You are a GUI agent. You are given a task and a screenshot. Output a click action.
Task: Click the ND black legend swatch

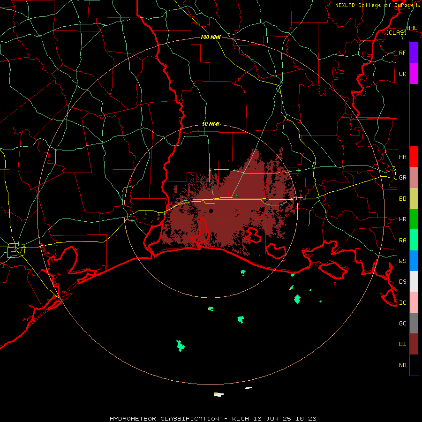pos(414,365)
